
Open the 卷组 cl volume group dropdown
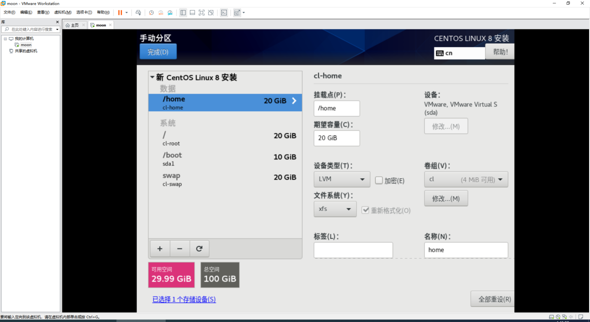(466, 179)
